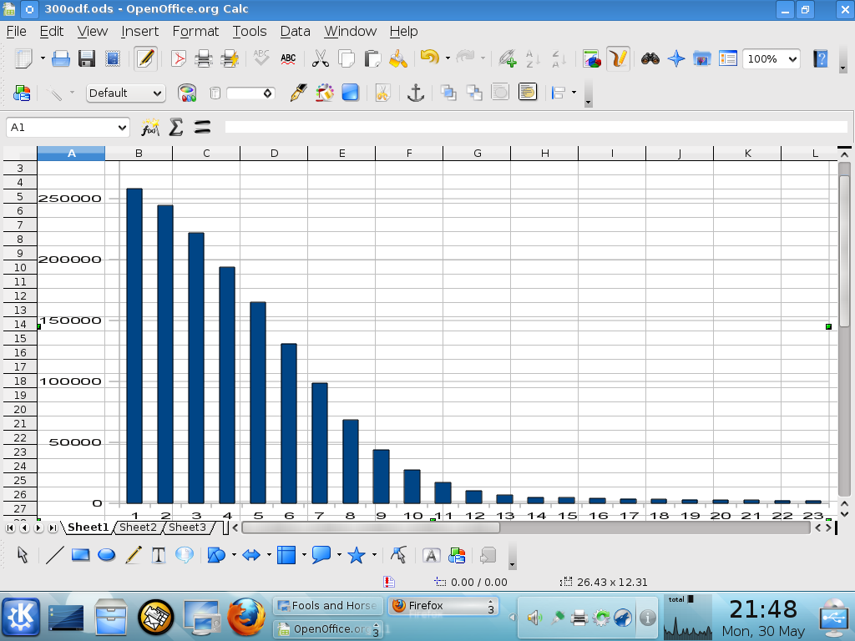Run the ABC spellcheck
Viewport: 855px width, 641px height.
click(261, 58)
